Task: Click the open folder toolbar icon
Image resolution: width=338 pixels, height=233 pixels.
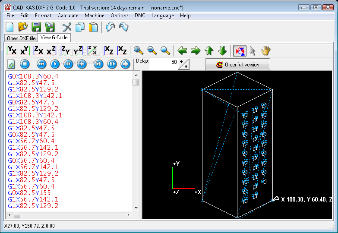Action: [x=23, y=27]
